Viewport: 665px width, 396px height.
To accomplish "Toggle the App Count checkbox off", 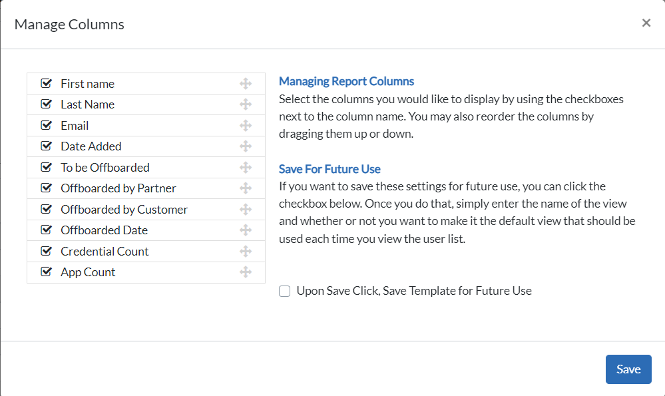I will tap(46, 272).
